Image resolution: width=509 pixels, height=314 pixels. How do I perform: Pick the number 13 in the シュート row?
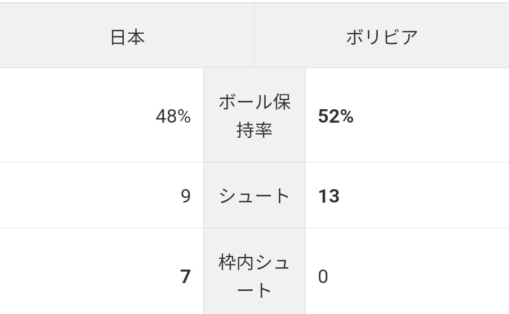pyautogui.click(x=329, y=196)
